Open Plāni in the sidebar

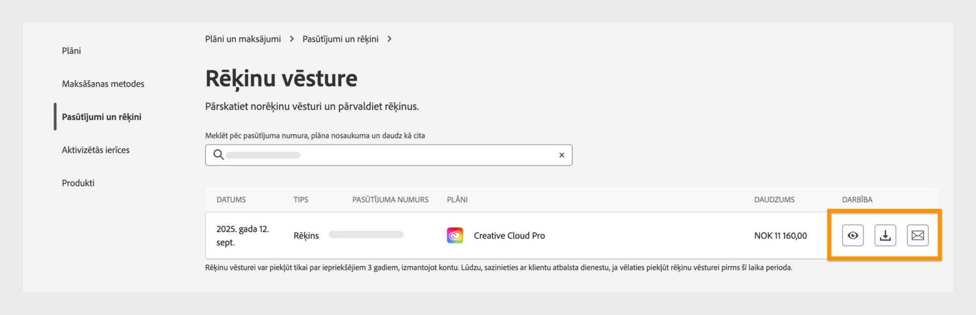click(x=72, y=51)
